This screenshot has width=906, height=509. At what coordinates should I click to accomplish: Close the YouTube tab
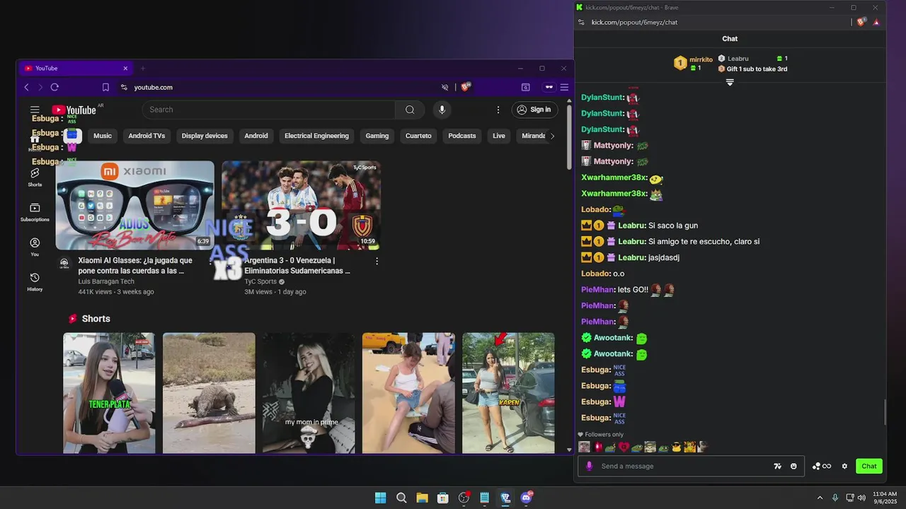(125, 69)
